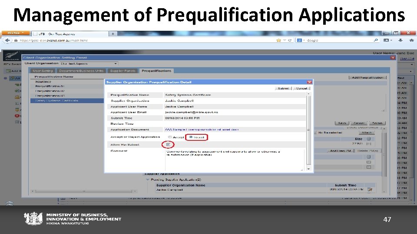
Task: Open the Client Organisation dropdown
Action: pyautogui.click(x=89, y=64)
